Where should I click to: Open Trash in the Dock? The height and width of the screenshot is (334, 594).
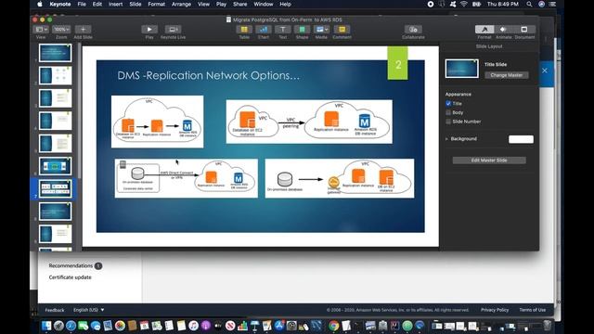coord(547,326)
